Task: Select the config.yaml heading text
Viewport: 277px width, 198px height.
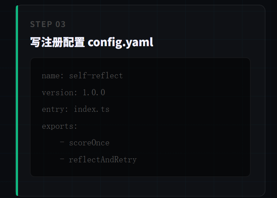Action: pyautogui.click(x=120, y=43)
